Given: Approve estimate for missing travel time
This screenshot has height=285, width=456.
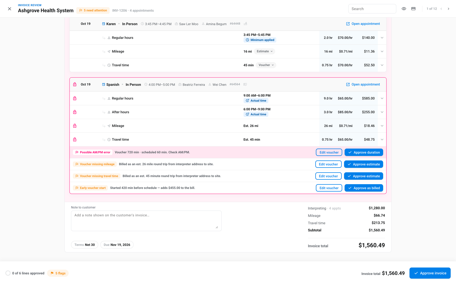Looking at the screenshot, I should (x=363, y=176).
